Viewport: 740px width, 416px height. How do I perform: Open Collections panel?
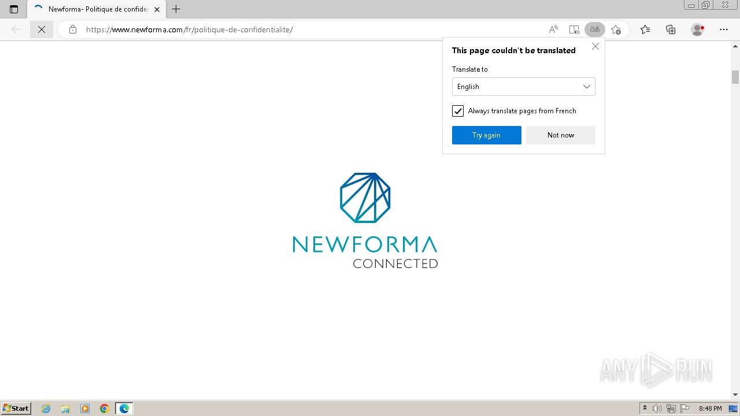pos(671,29)
